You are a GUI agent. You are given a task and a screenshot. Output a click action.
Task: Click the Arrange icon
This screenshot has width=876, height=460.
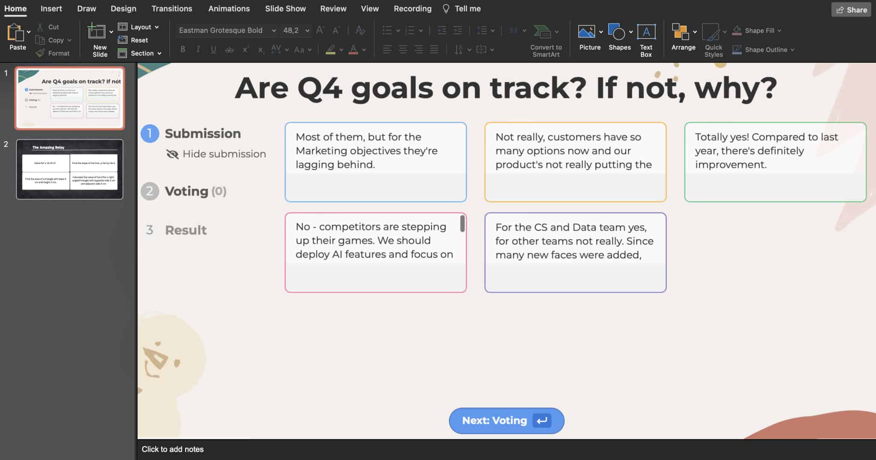[x=680, y=32]
